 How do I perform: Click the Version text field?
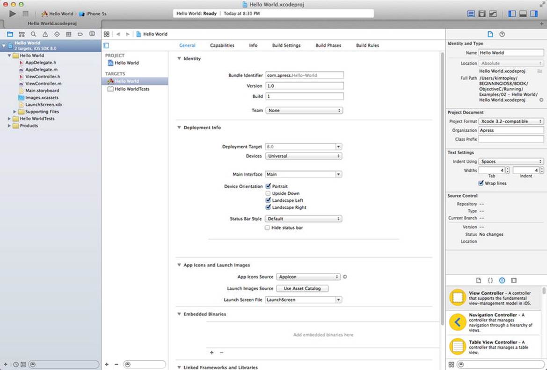[x=305, y=85]
